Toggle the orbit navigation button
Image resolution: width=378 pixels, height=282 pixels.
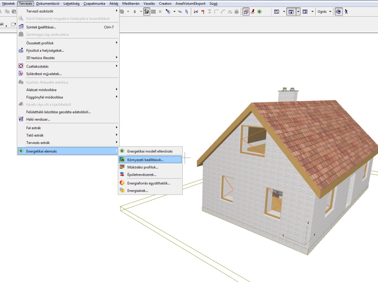339,11
